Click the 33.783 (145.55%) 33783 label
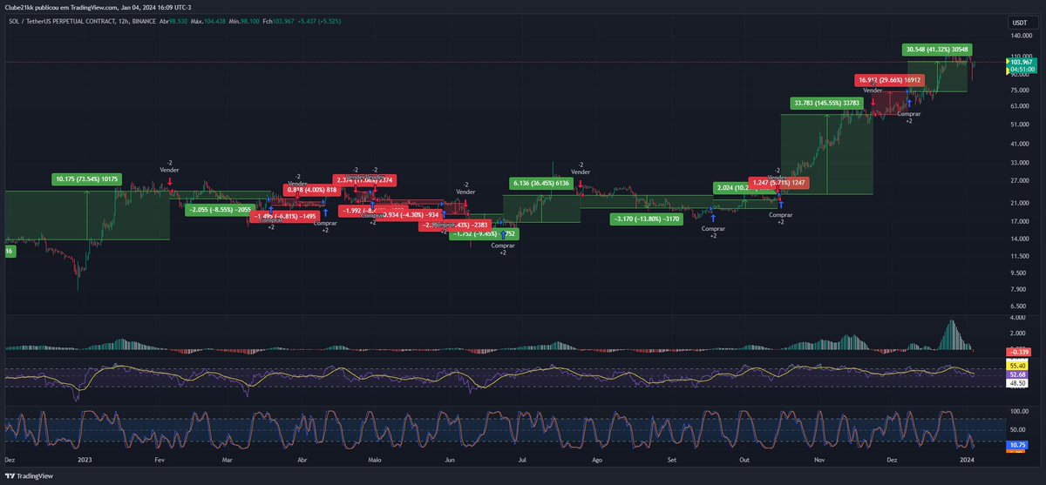This screenshot has width=1046, height=485. (826, 103)
